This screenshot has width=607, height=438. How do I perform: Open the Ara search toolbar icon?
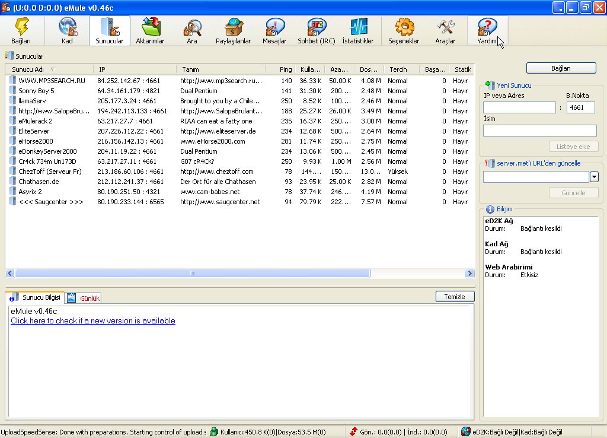tap(192, 27)
